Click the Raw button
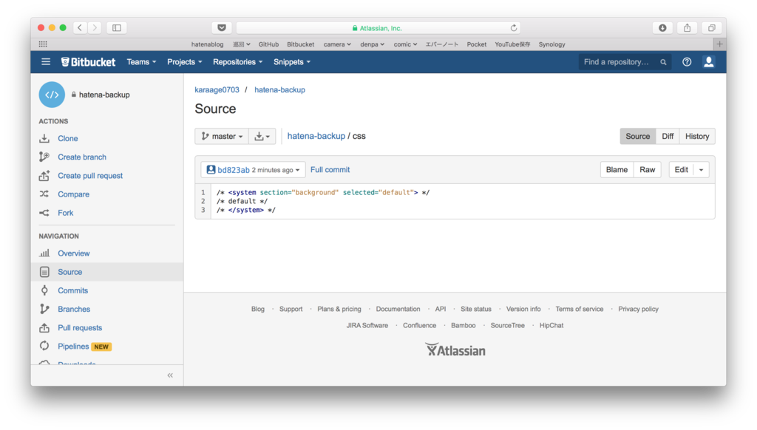The width and height of the screenshot is (757, 430). [x=647, y=170]
